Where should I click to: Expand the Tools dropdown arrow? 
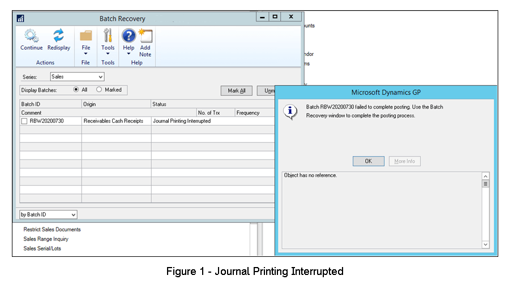tap(108, 54)
